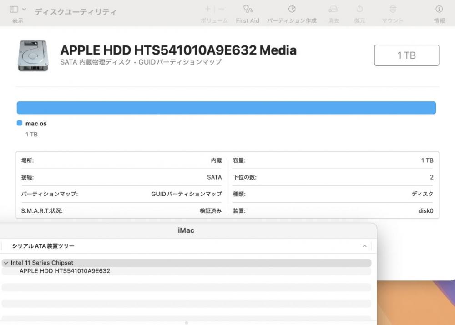Collapse the Intel 11 Series Chipset disclosure arrow
Image resolution: width=455 pixels, height=325 pixels.
coord(6,263)
